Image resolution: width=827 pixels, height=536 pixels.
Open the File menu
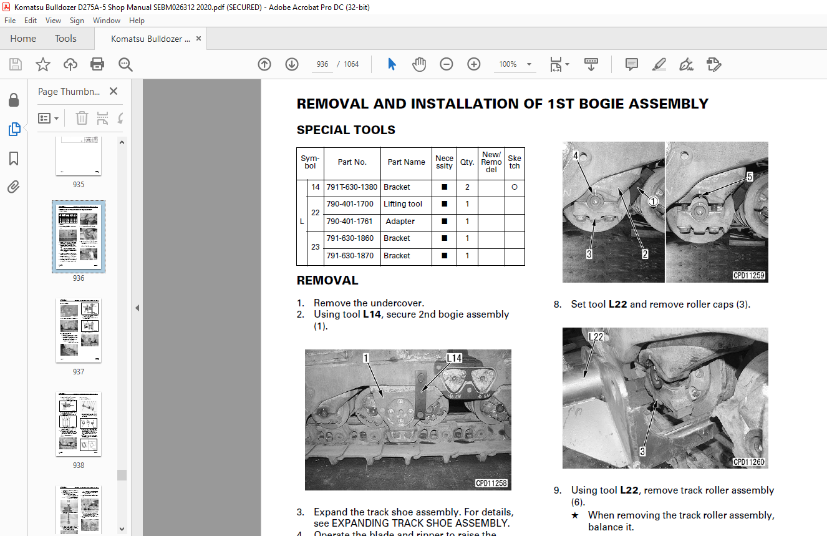[x=10, y=21]
